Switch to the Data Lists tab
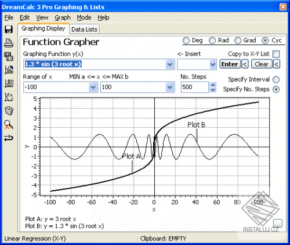This screenshot has height=245, width=290. 84,29
